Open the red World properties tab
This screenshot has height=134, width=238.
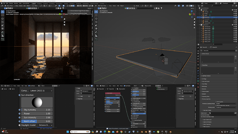pos(198,61)
